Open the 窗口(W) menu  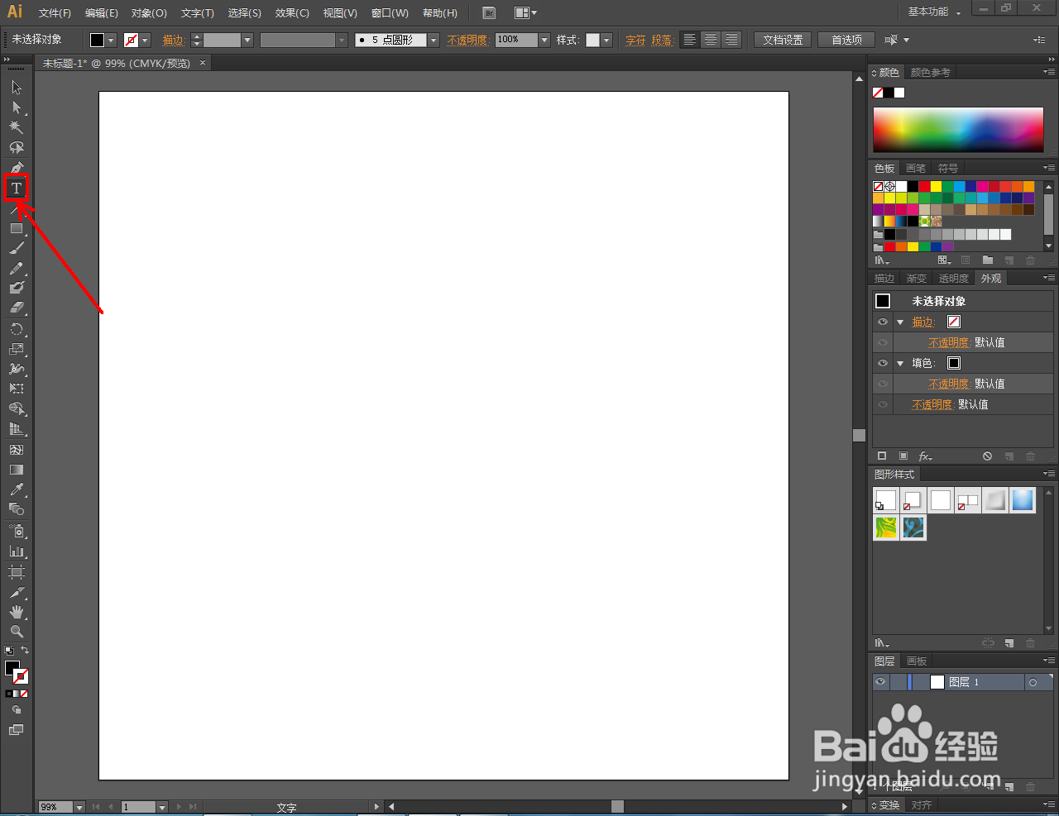[390, 13]
